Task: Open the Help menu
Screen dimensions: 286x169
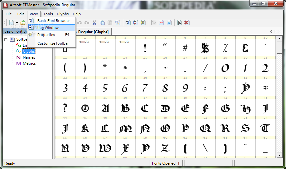Action: (77, 14)
